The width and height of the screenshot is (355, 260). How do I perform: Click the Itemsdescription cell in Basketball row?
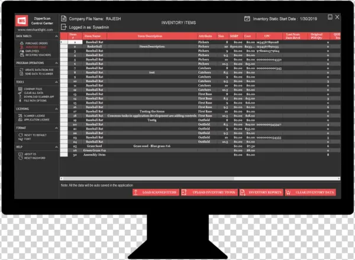pyautogui.click(x=152, y=47)
